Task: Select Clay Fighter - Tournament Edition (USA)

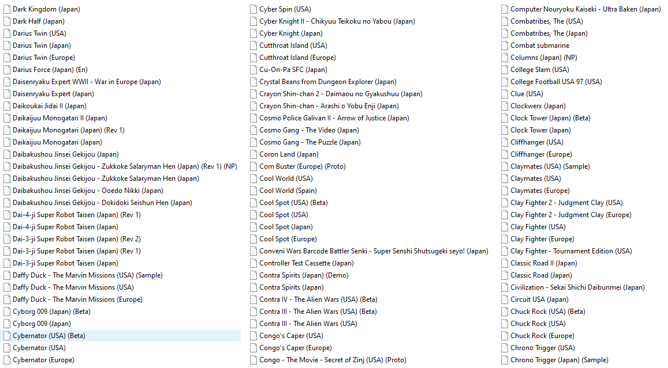Action: click(x=572, y=251)
